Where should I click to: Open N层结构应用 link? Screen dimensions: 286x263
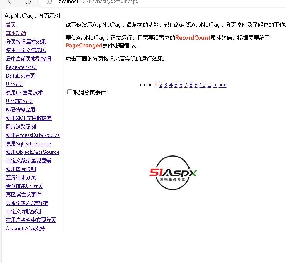[x=20, y=110]
